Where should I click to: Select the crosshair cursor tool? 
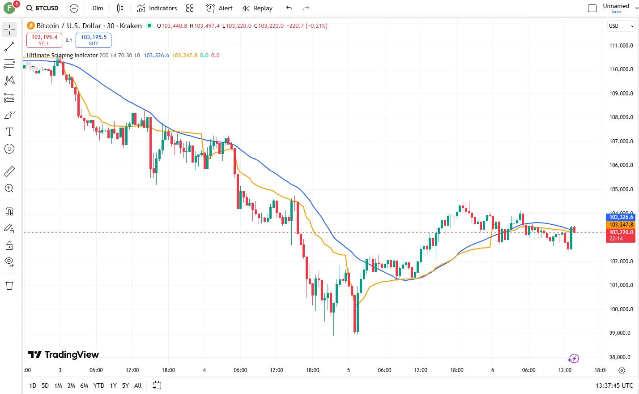point(9,30)
